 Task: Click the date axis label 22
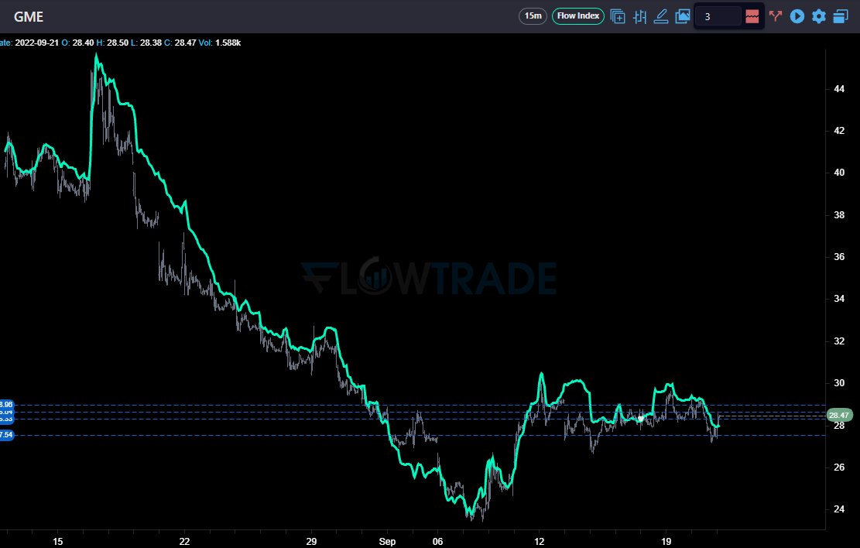(x=184, y=541)
